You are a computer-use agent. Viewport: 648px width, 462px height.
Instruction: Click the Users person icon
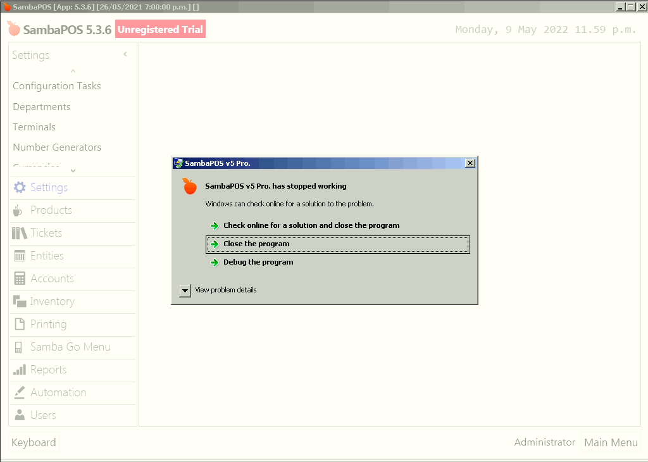20,415
